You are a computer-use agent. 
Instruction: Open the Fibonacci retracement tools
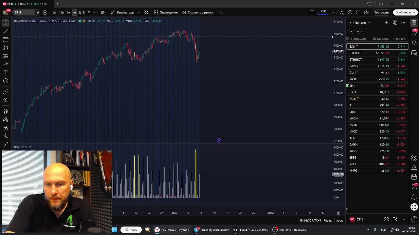pos(6,39)
